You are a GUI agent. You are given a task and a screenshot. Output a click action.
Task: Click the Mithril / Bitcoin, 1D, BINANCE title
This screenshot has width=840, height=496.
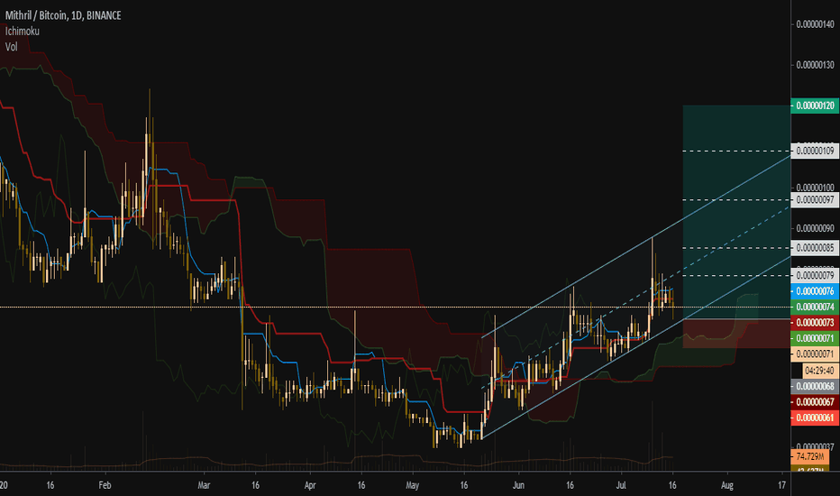(63, 15)
